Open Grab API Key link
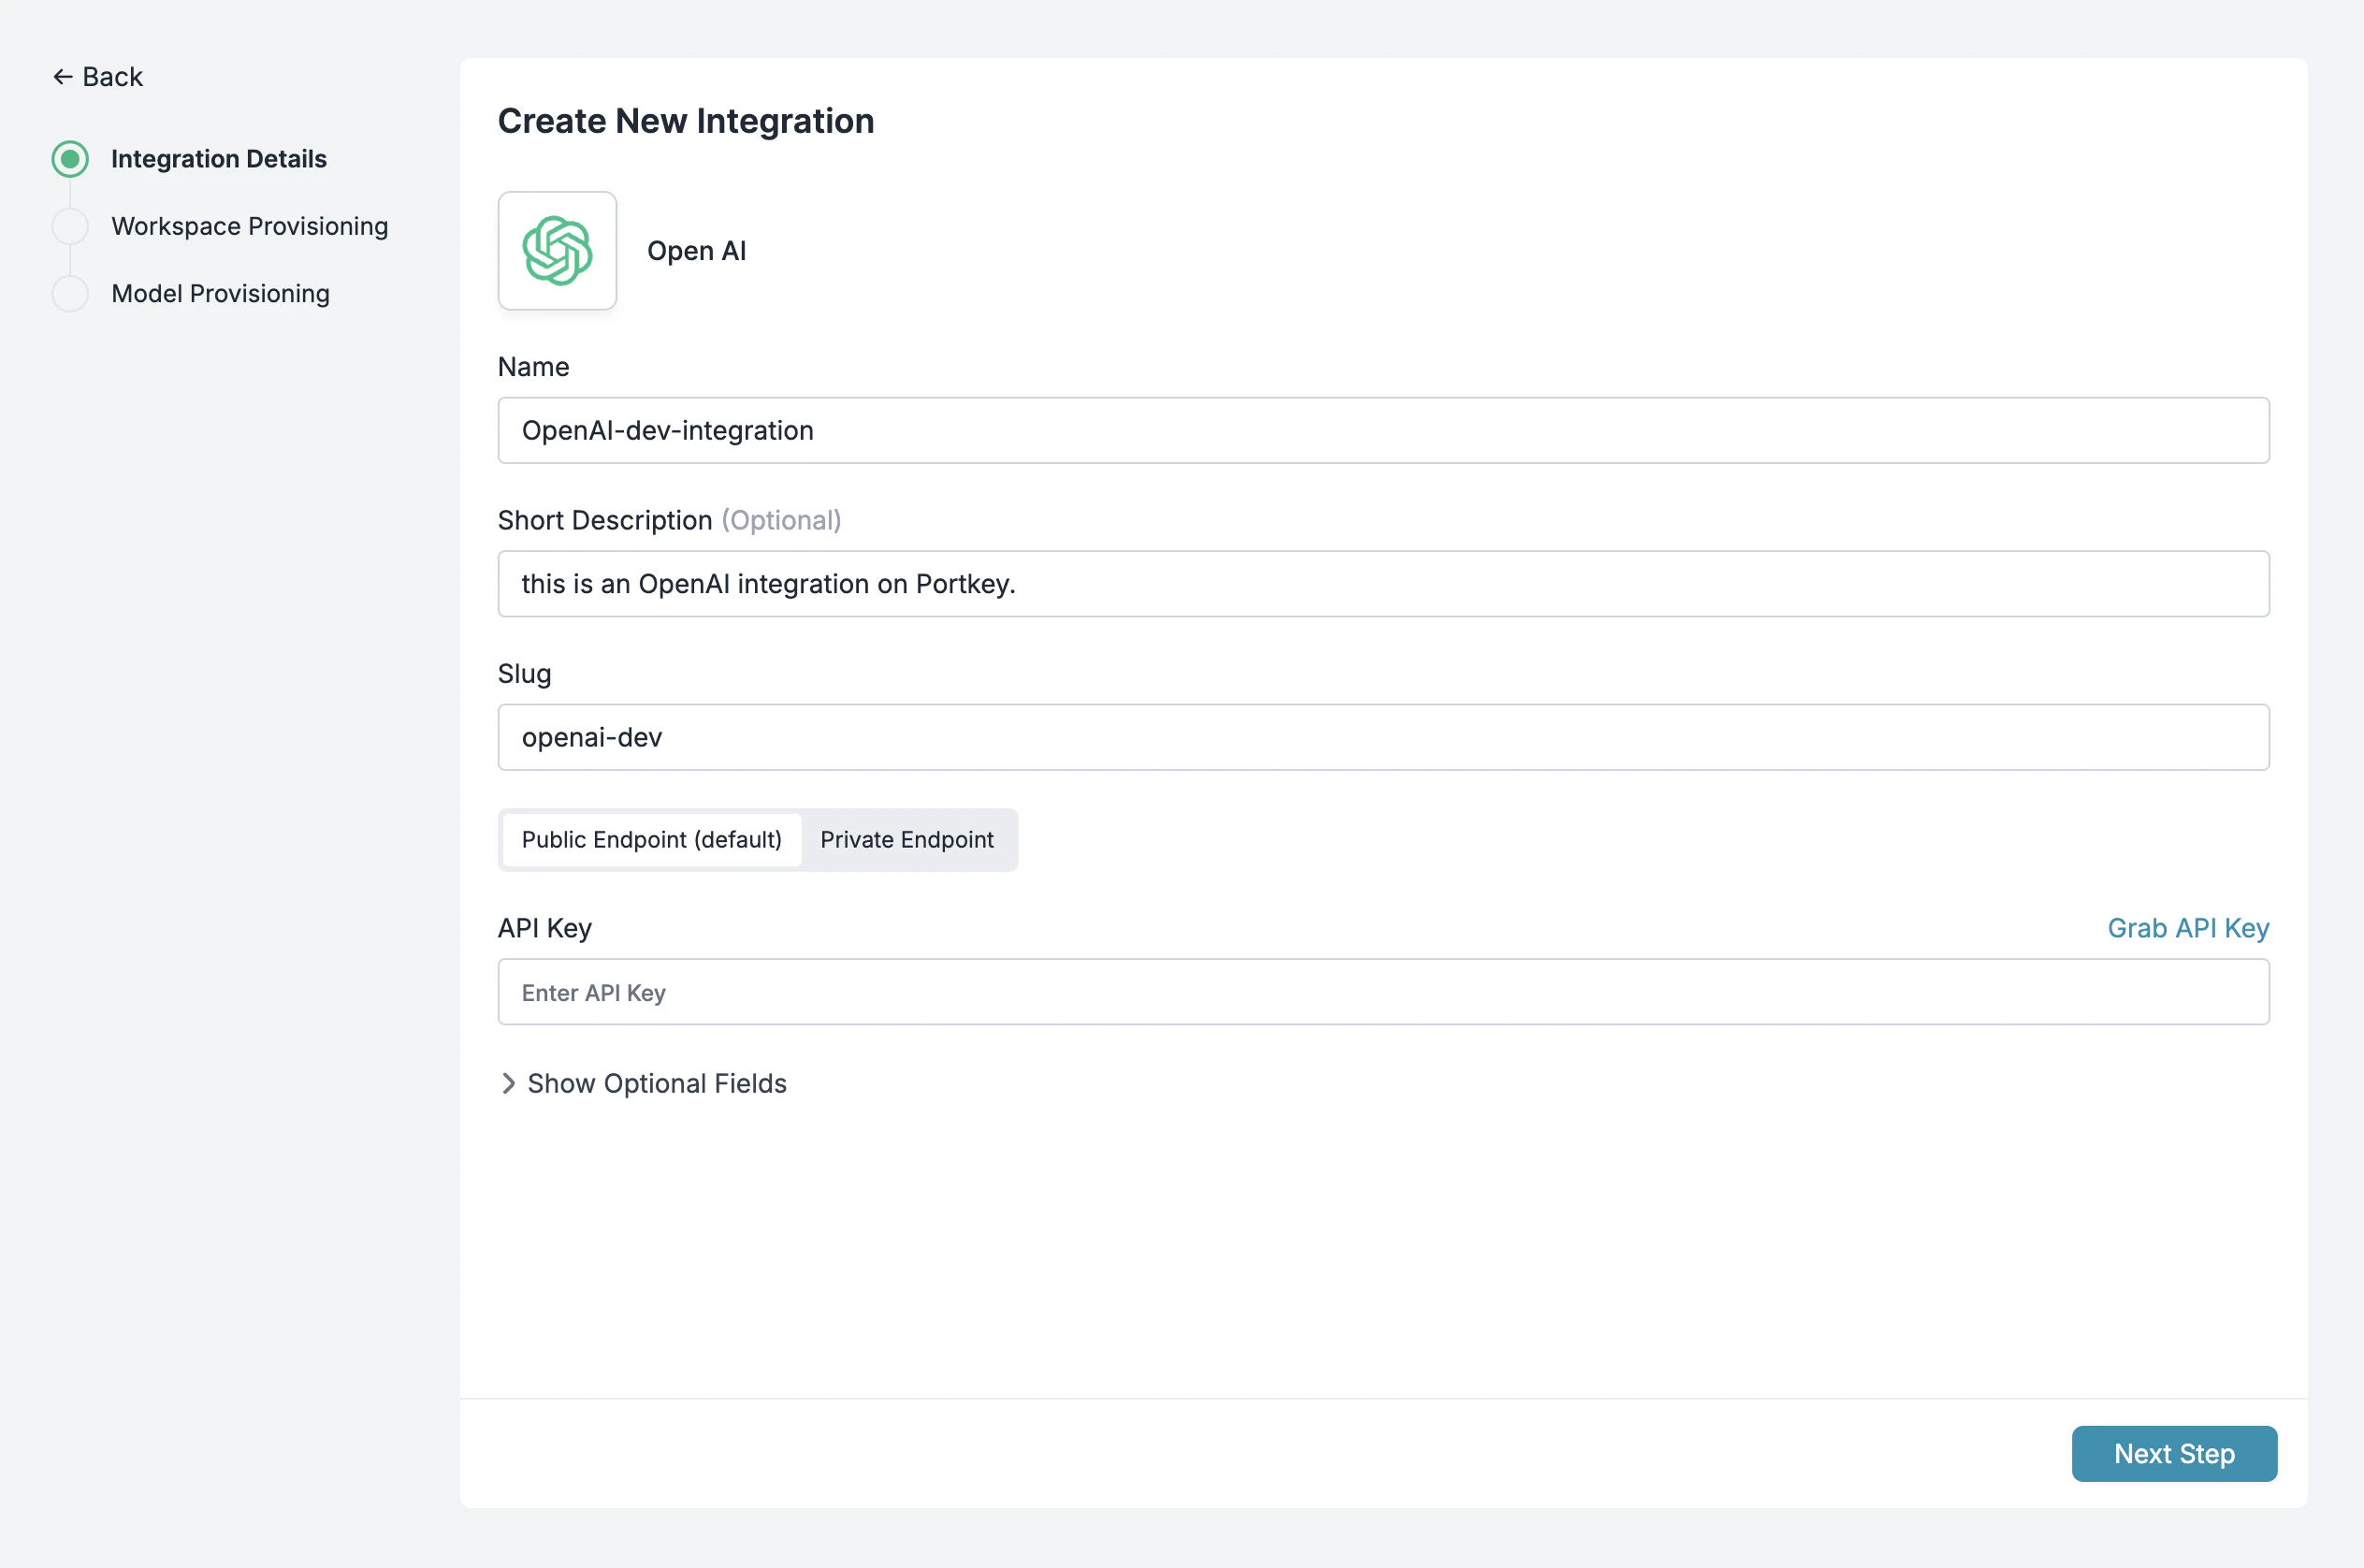This screenshot has height=1568, width=2364. tap(2188, 928)
